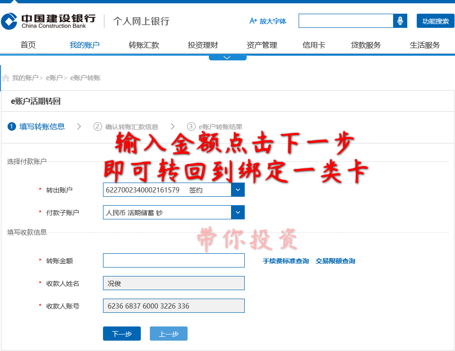Screen dimensions: 455x351
Task: Click the 个人网上银行 title text
Action: (x=141, y=21)
